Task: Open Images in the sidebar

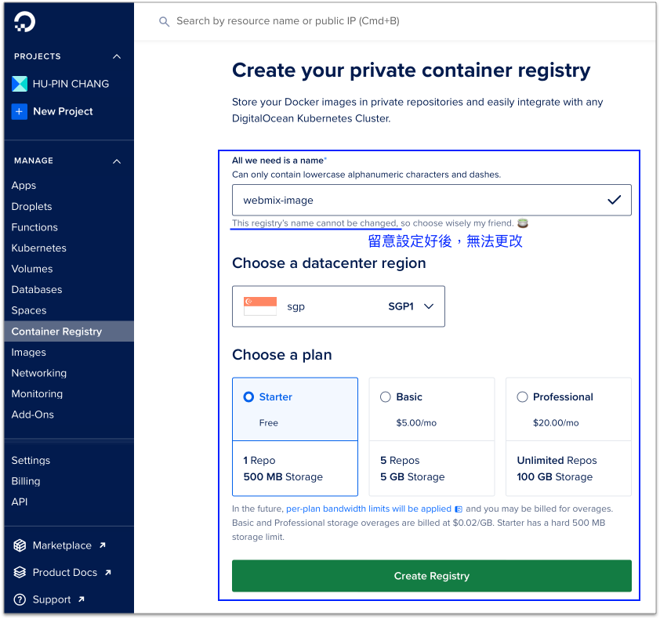Action: coord(29,353)
